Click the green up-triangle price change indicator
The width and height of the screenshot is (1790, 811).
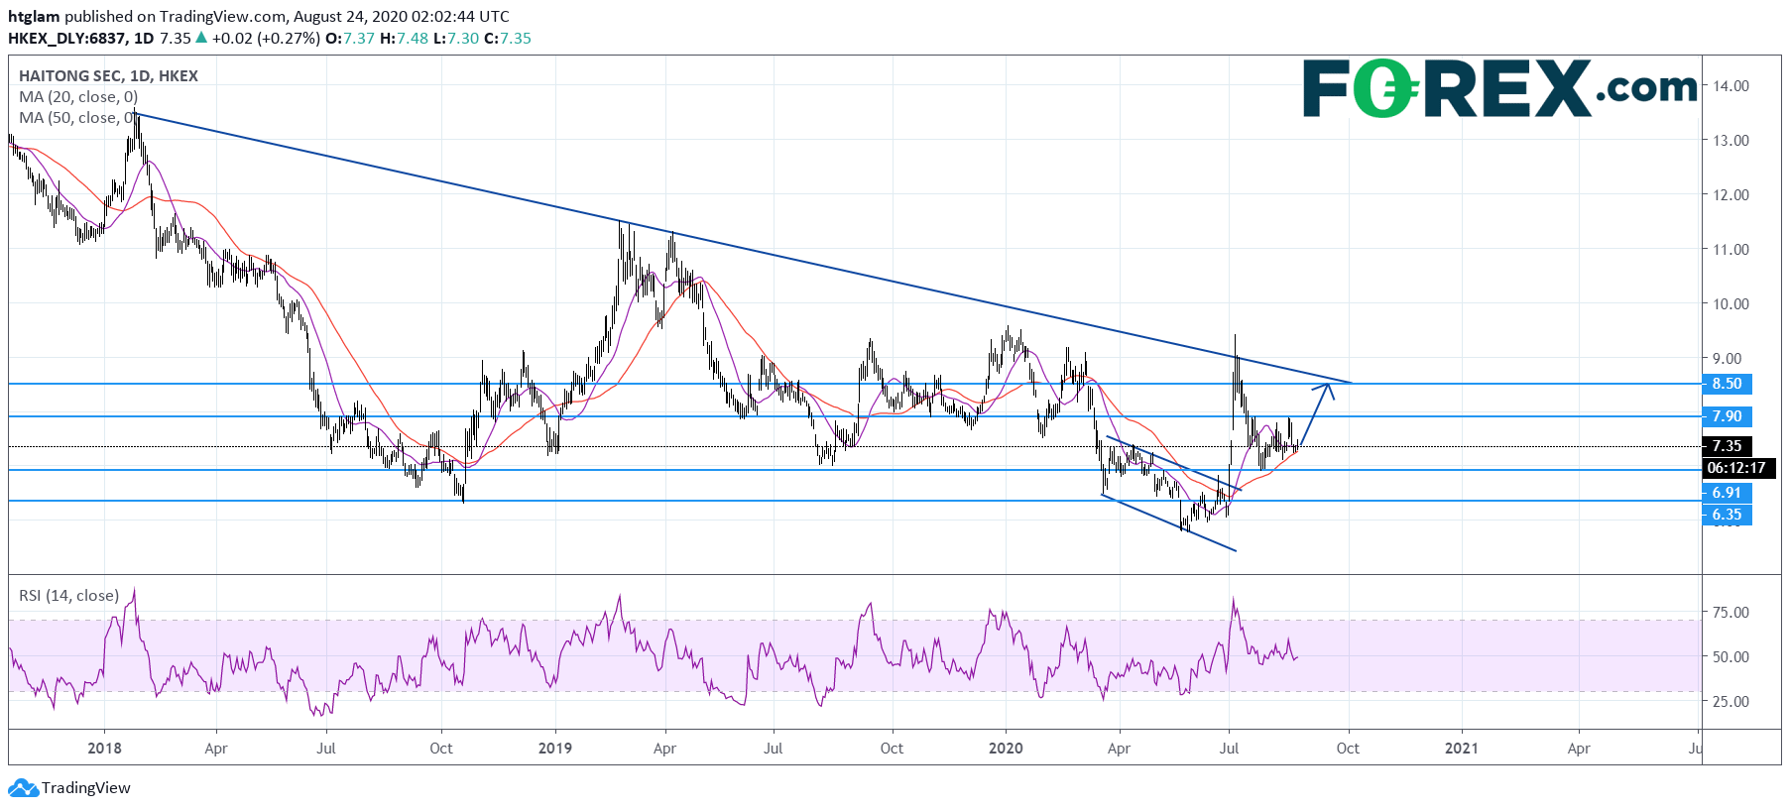[x=201, y=38]
